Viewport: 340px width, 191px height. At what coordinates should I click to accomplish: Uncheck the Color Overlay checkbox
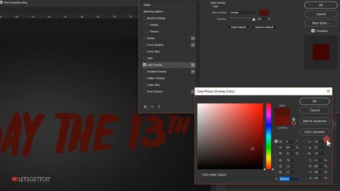pos(144,65)
